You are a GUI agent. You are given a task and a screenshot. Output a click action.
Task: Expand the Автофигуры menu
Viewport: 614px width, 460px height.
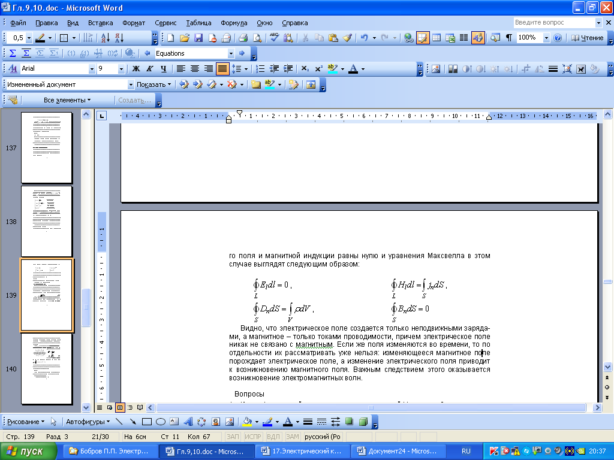point(88,422)
